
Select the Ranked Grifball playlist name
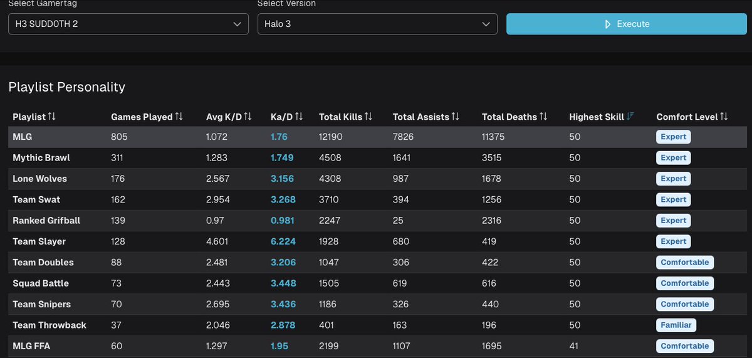tap(46, 221)
